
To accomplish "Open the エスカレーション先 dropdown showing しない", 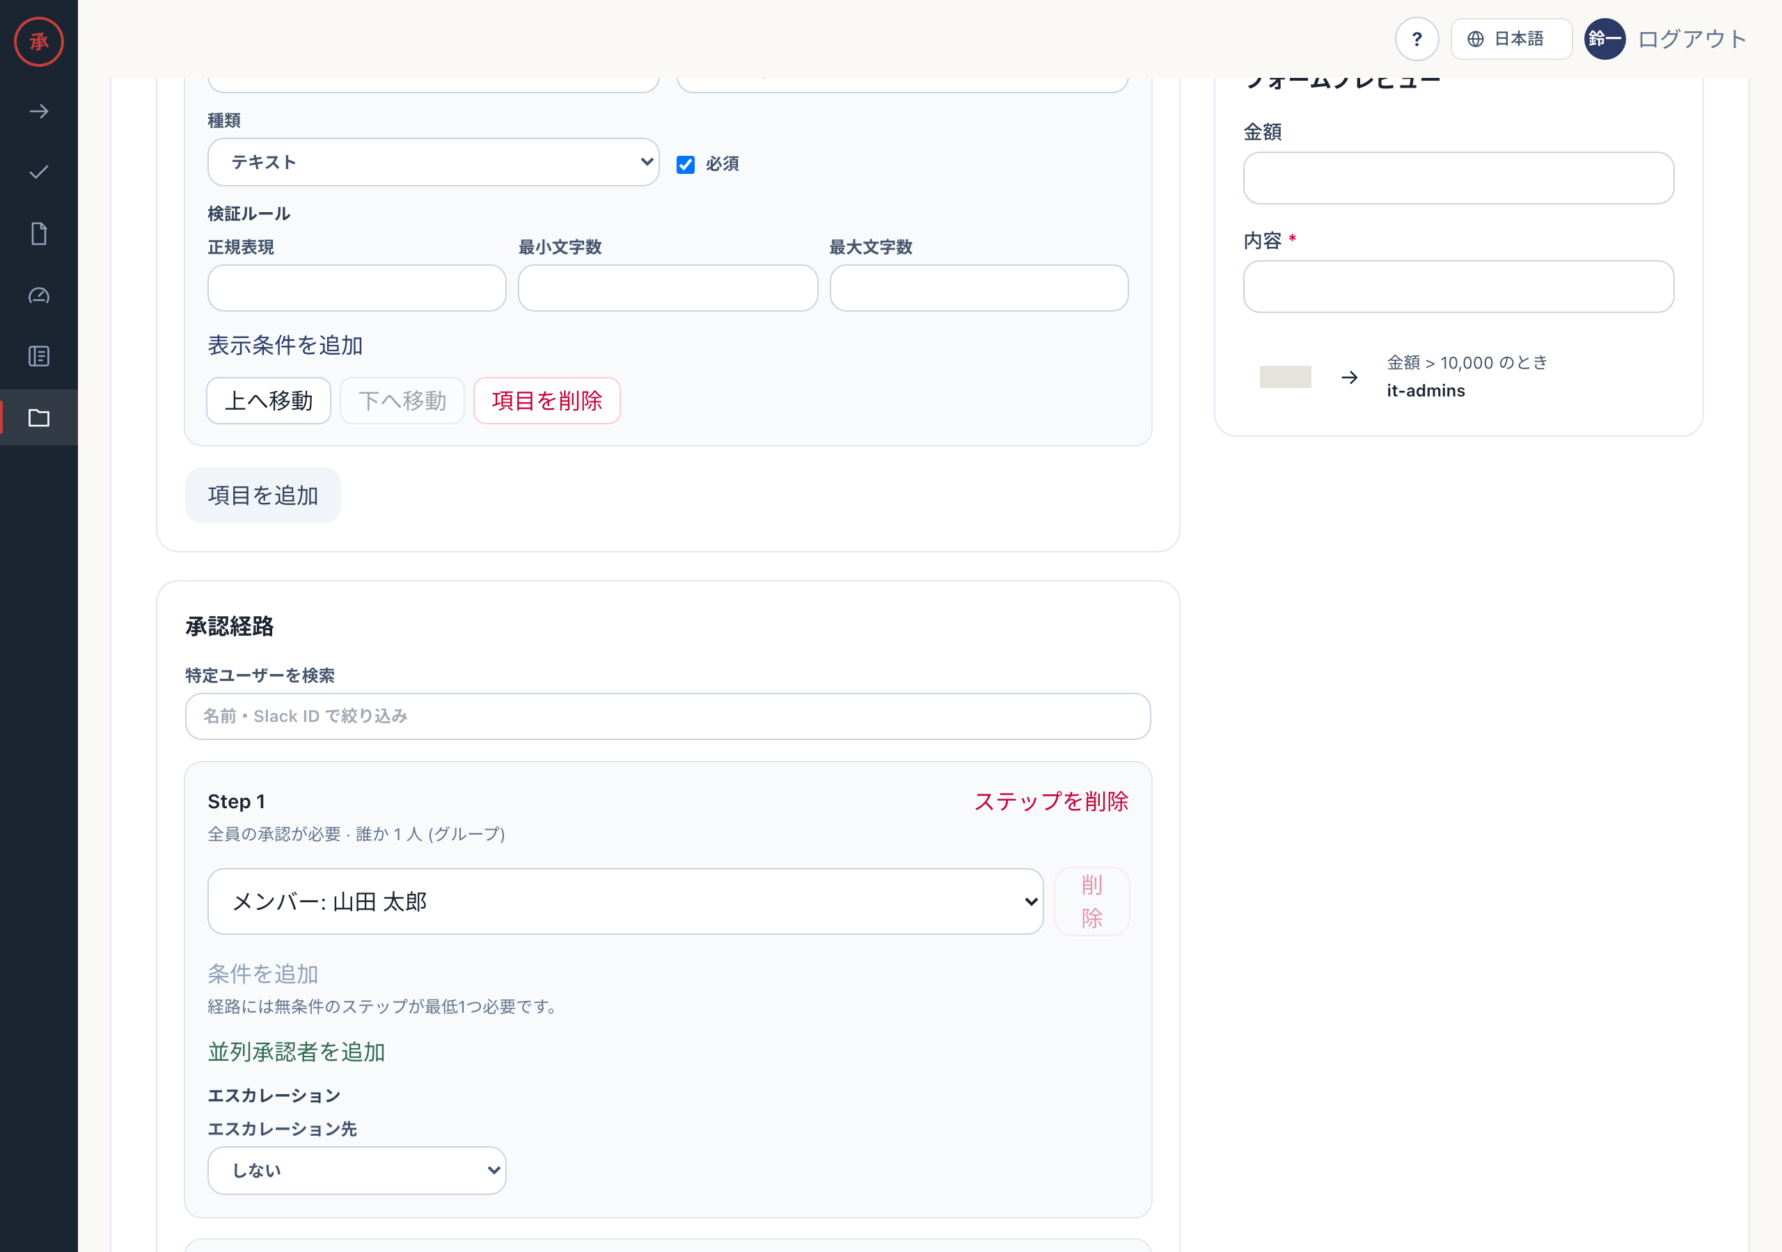I will pyautogui.click(x=357, y=1170).
